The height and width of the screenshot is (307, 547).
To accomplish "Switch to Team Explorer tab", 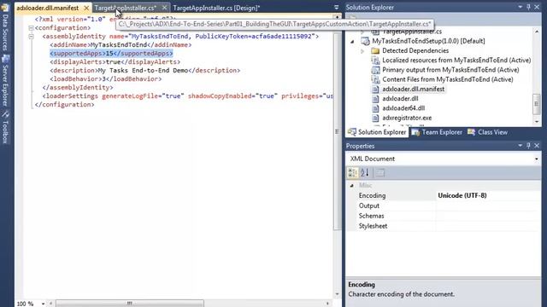I will pyautogui.click(x=437, y=132).
